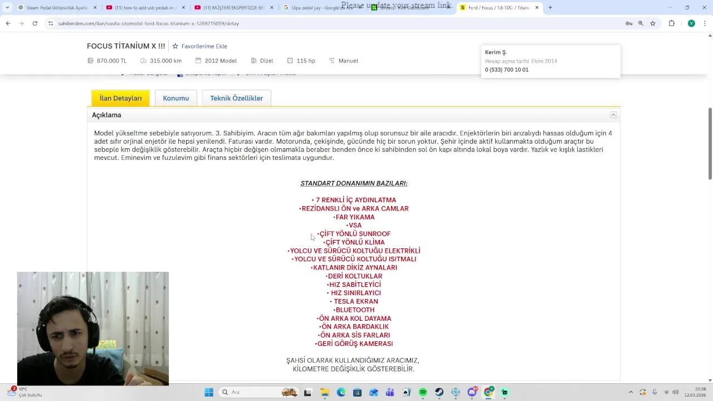
Task: Click the Manuel gearbox icon
Action: 332,61
